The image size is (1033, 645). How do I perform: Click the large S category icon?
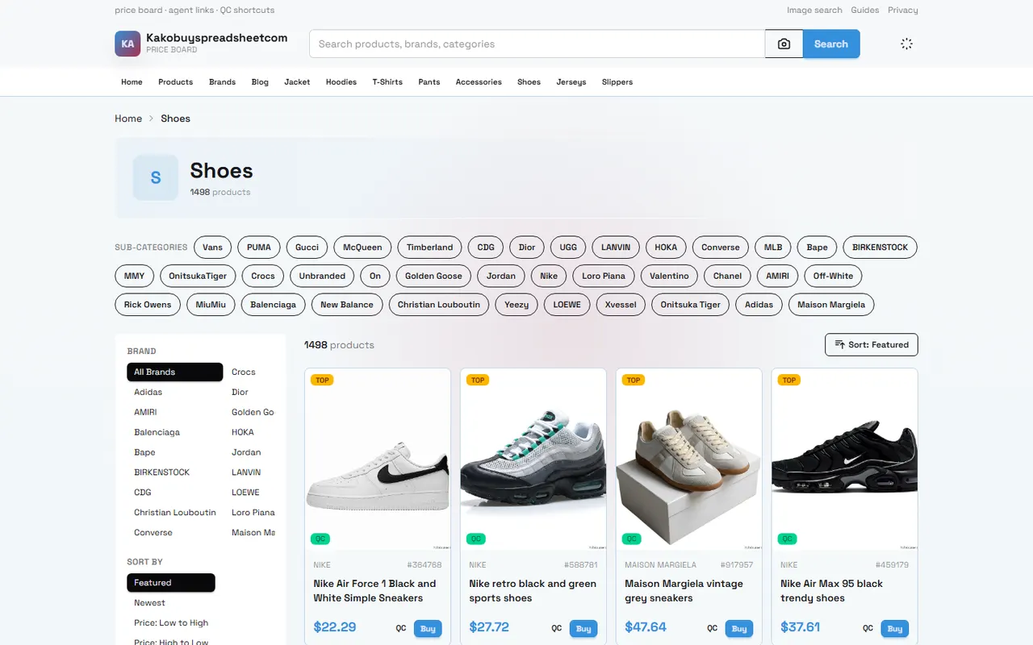coord(156,177)
